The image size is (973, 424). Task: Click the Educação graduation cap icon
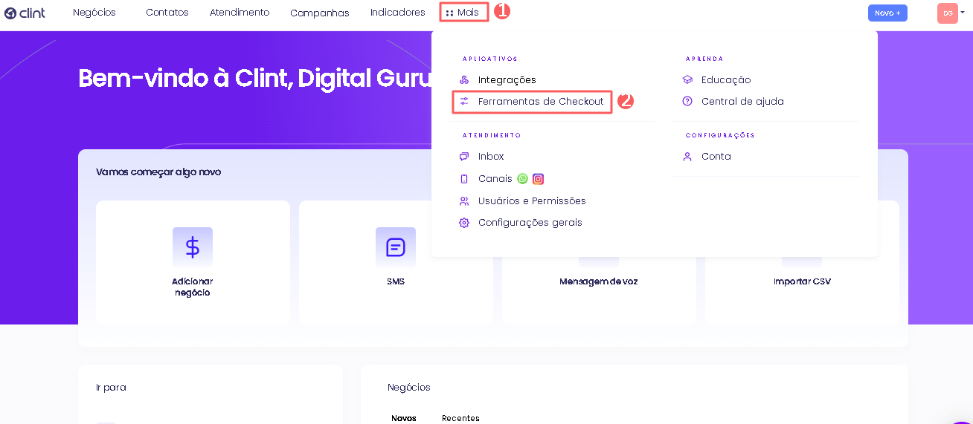point(687,80)
